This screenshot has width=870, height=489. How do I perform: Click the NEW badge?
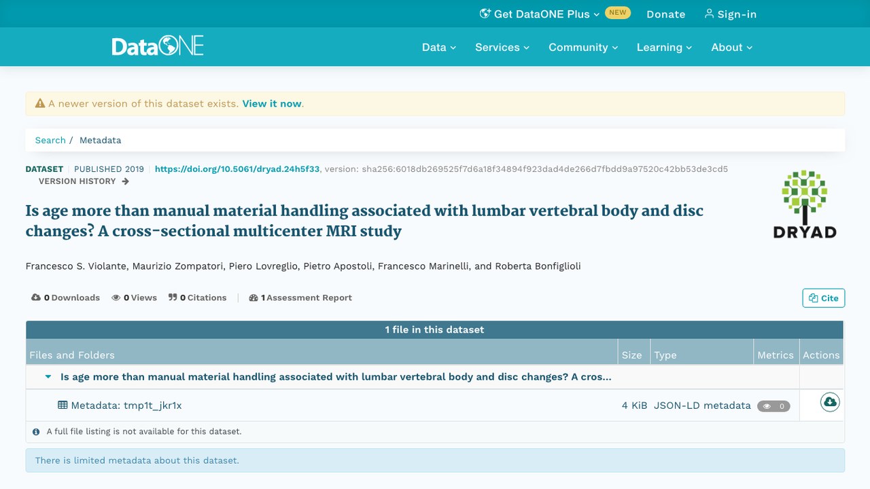pos(618,13)
